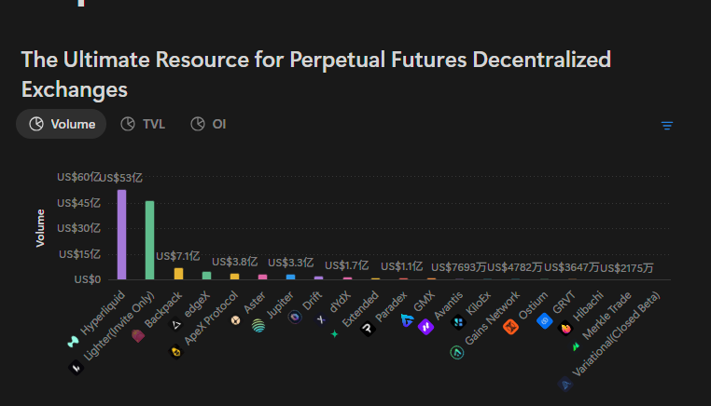Click the 'US$3.3亿' value label

point(291,263)
